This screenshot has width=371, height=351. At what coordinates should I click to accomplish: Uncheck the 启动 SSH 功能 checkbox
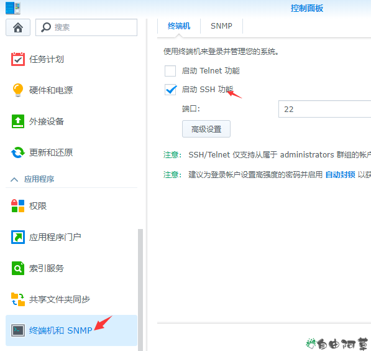(x=170, y=90)
